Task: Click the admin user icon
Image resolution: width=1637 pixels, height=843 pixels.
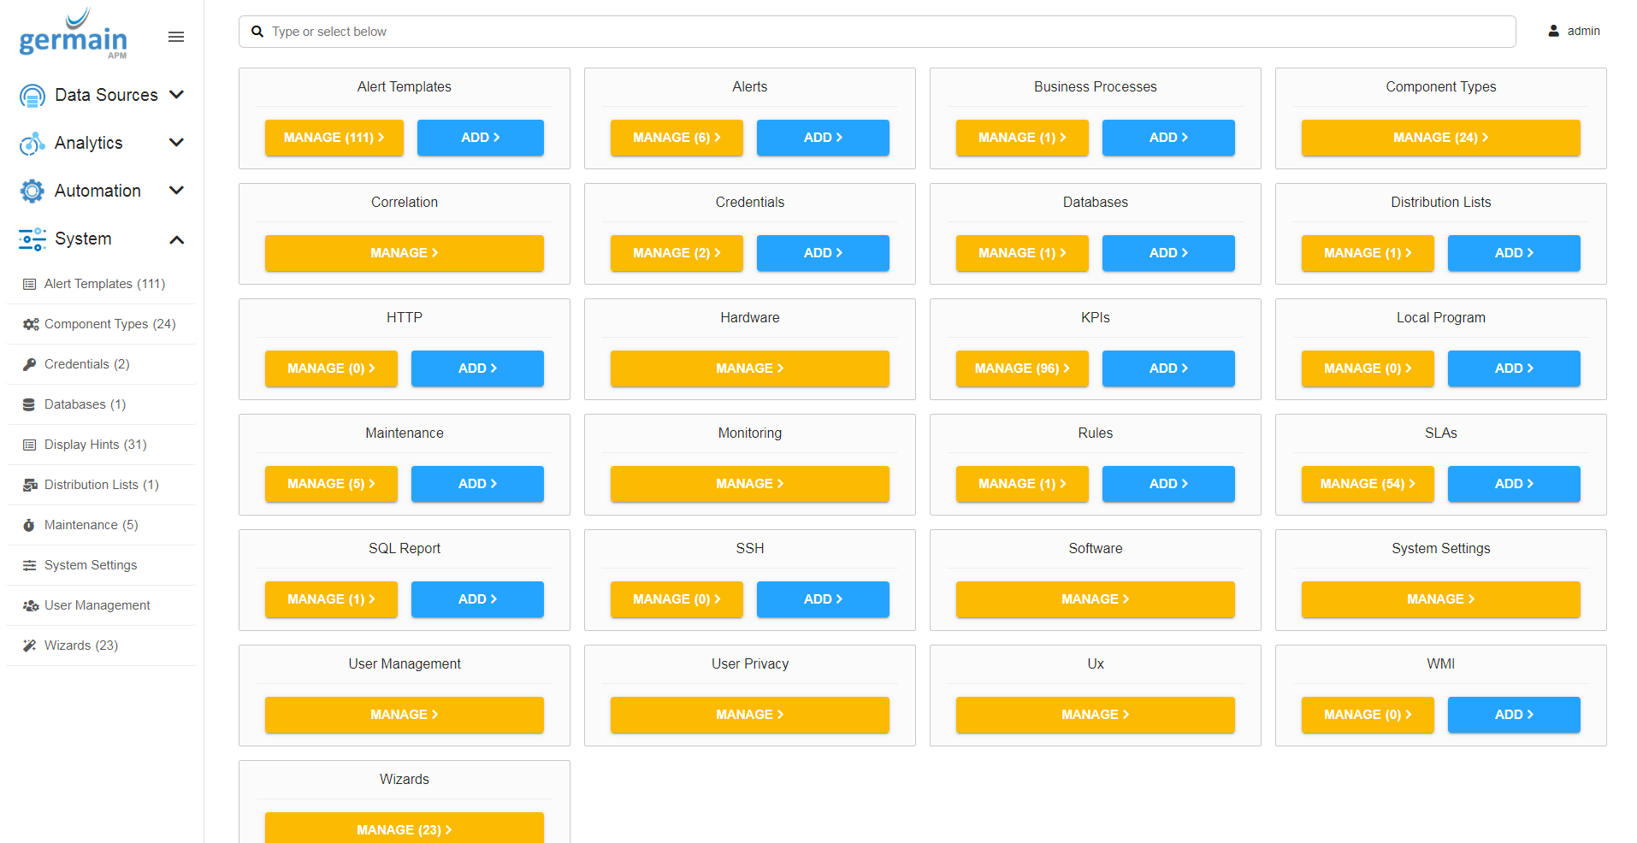Action: [1553, 31]
